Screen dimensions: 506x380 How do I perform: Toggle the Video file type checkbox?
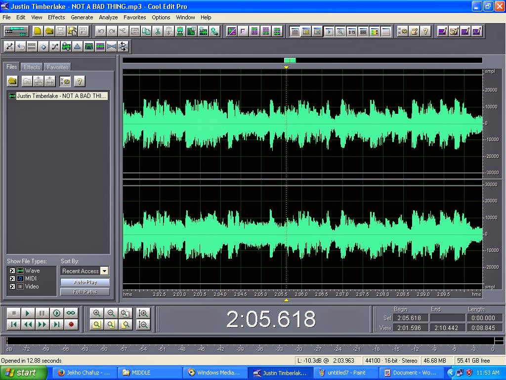(x=12, y=286)
